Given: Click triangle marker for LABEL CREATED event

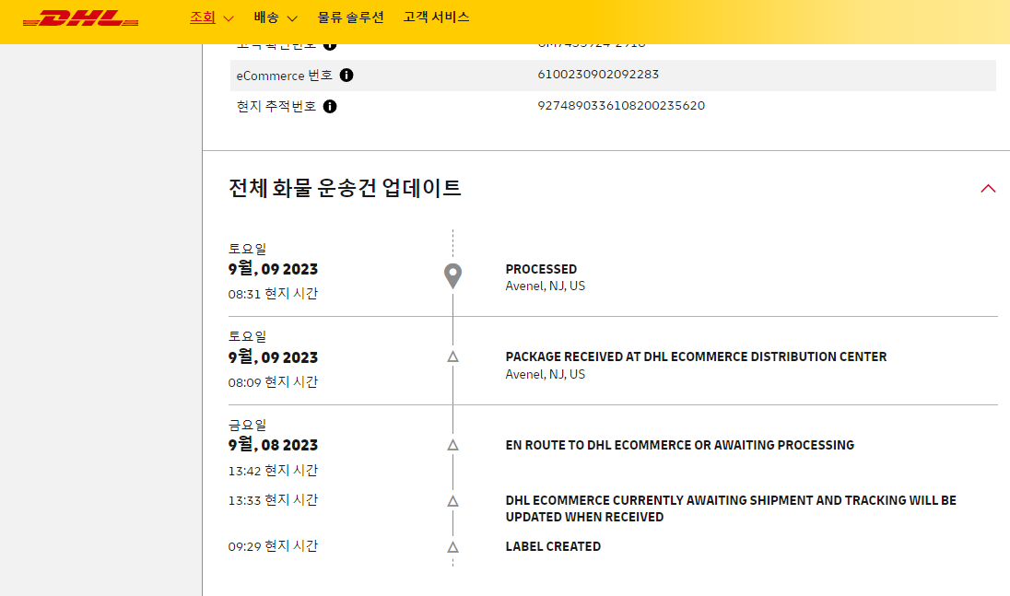Looking at the screenshot, I should pyautogui.click(x=452, y=547).
